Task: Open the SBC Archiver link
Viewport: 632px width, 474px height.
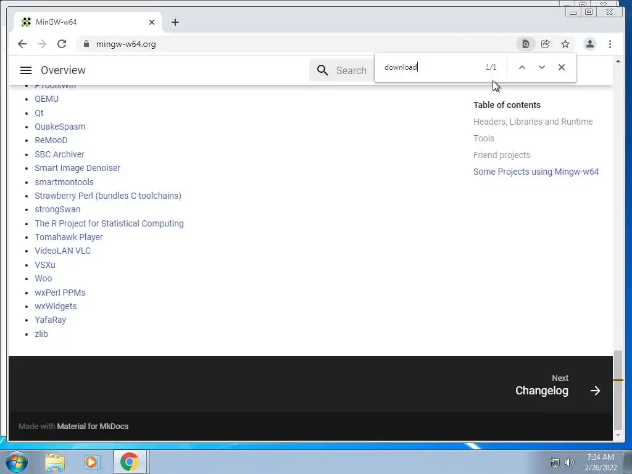Action: (x=60, y=154)
